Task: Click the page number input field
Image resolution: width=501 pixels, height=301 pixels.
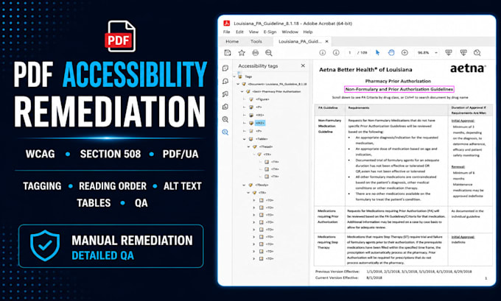Action: tap(349, 53)
